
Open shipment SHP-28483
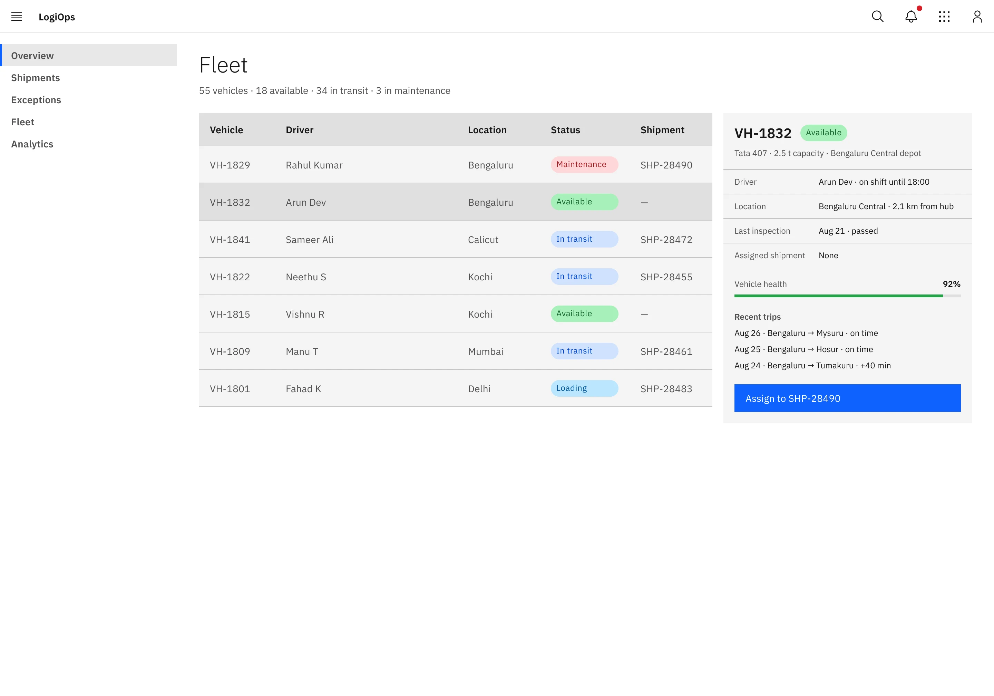(x=666, y=388)
